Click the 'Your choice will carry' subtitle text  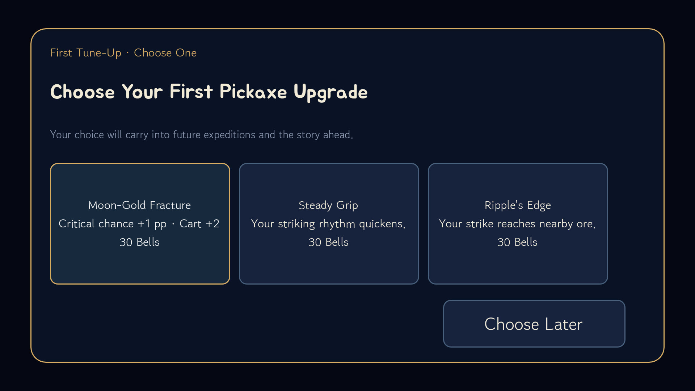(x=202, y=135)
